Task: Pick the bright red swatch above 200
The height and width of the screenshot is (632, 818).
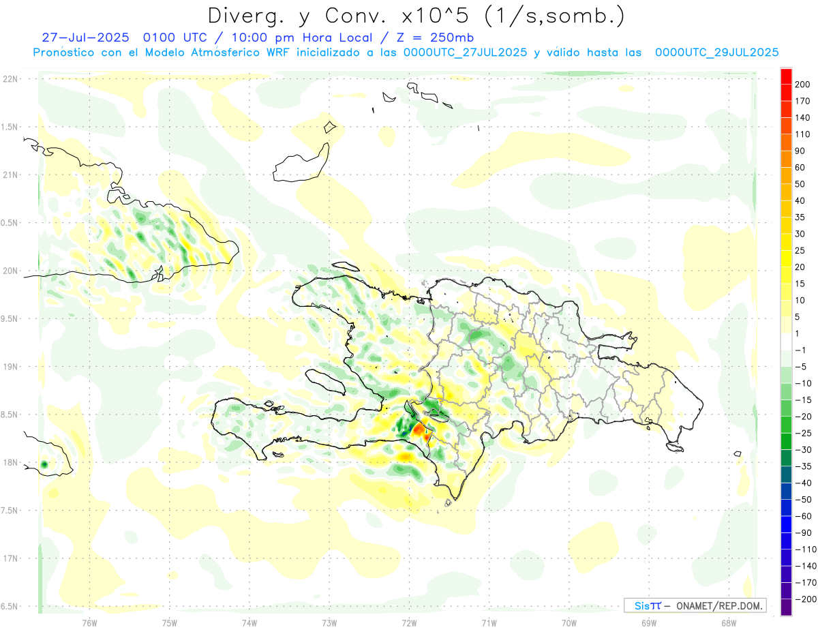Action: [x=786, y=75]
